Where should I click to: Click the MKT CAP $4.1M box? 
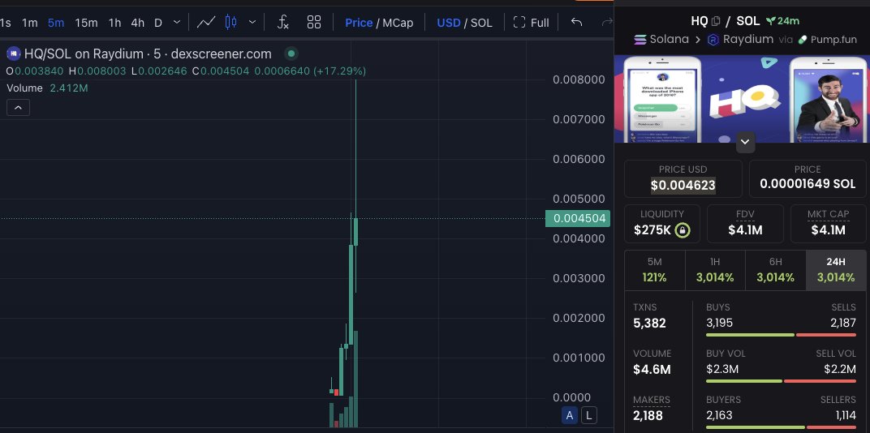pos(828,224)
